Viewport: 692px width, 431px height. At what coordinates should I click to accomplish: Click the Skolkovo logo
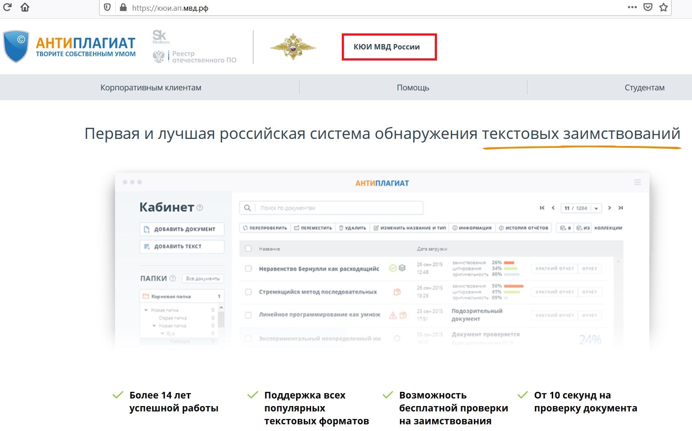160,37
